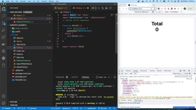Open DevTools settings gear
196x110 pixels.
click(x=189, y=71)
